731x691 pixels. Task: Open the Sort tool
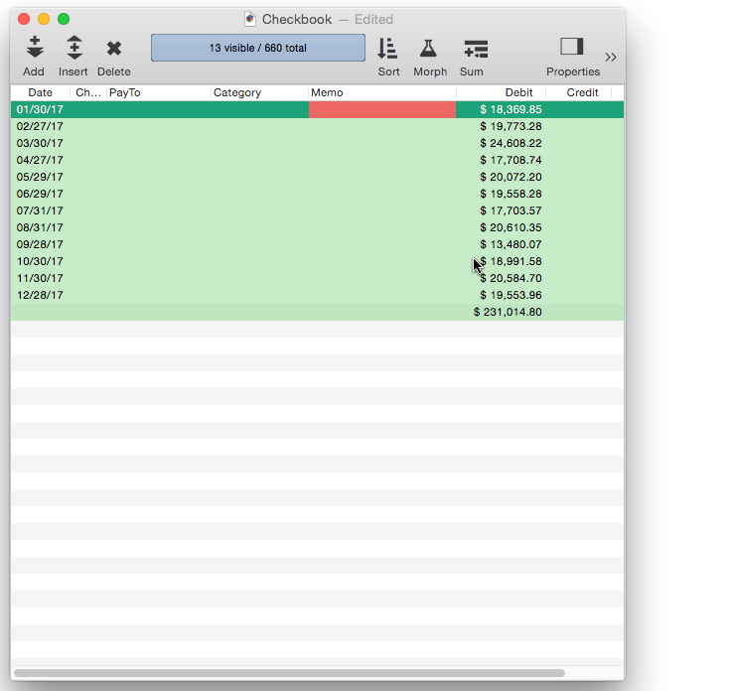coord(387,49)
